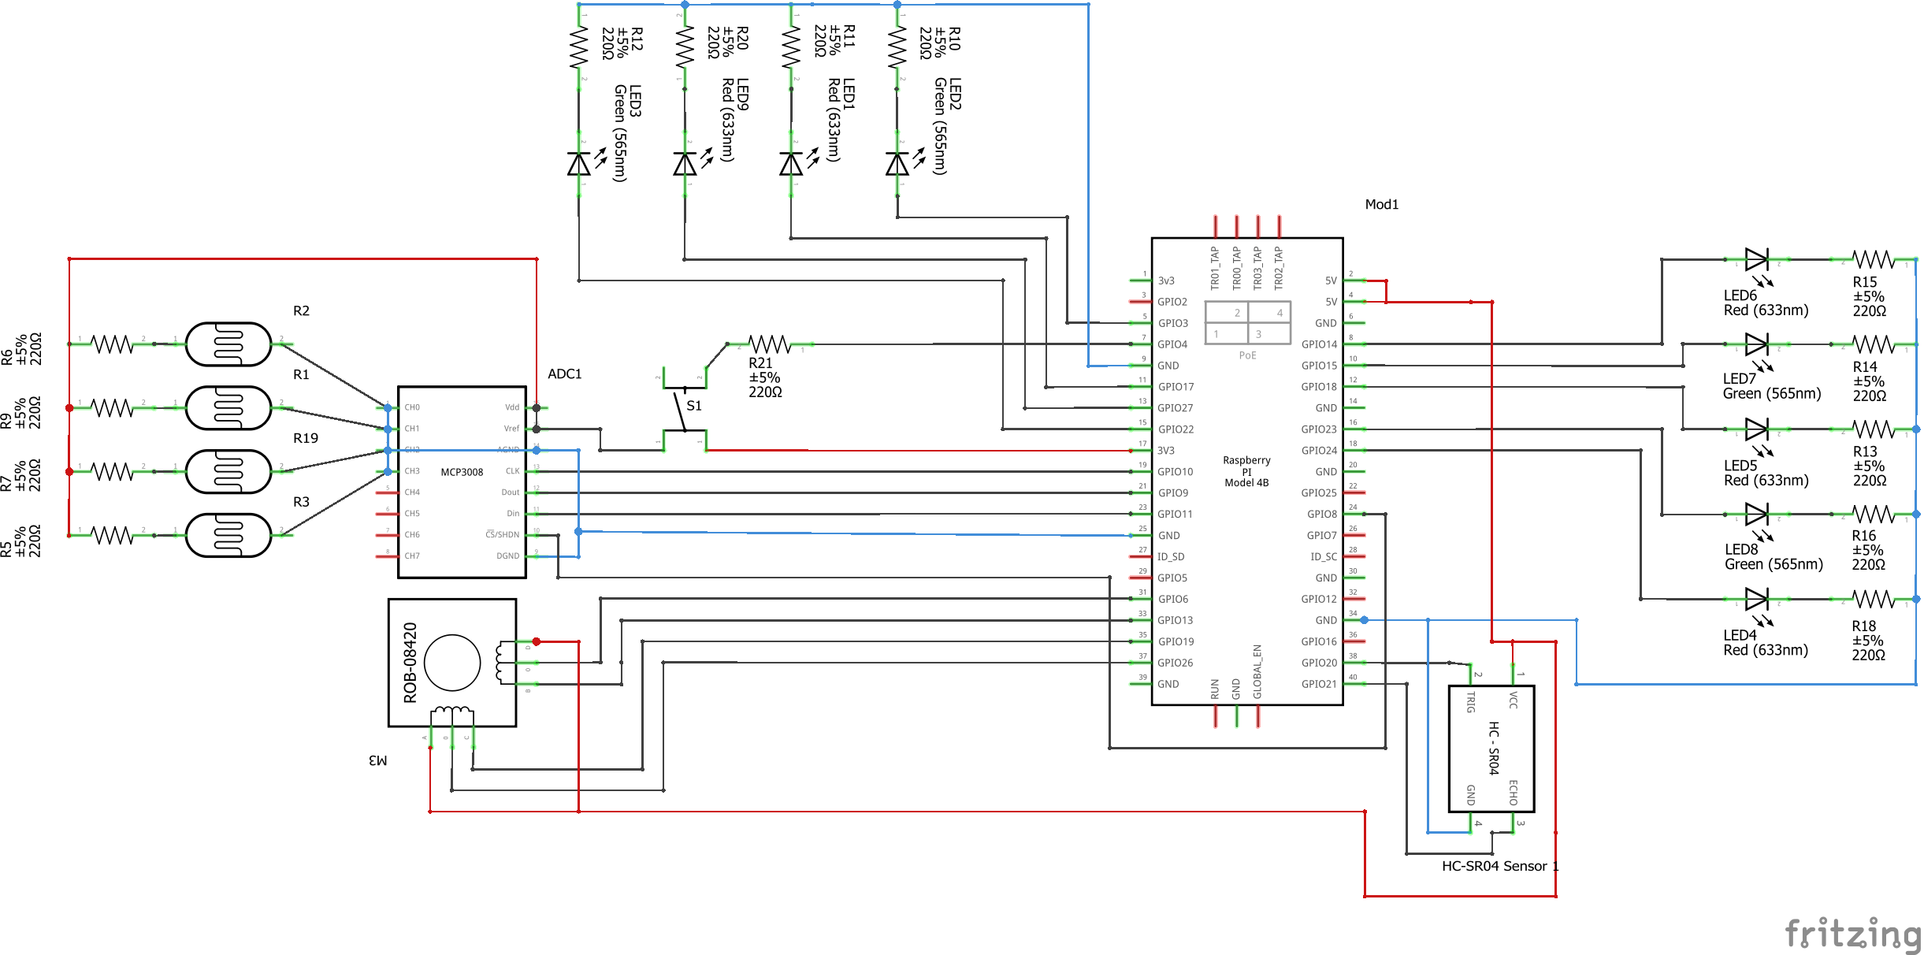Select the PoE header box
Viewport: 1924px width, 955px height.
click(x=1247, y=323)
